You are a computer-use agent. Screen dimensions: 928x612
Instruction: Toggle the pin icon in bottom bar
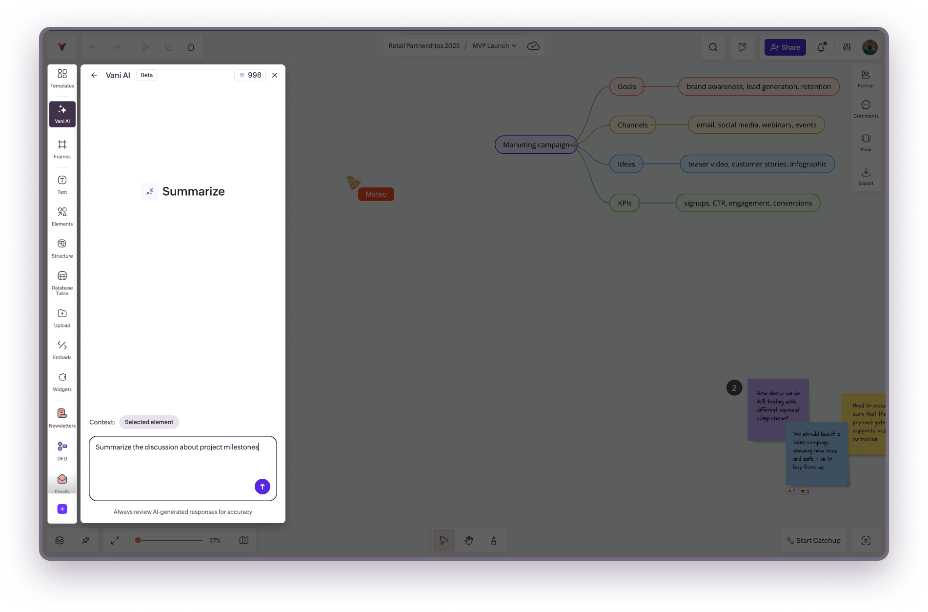pyautogui.click(x=86, y=540)
